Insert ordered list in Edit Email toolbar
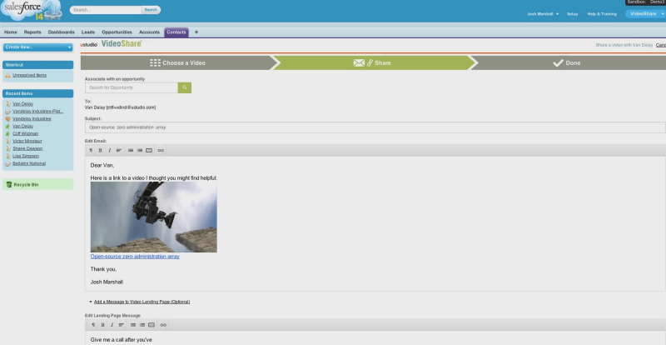 (x=140, y=150)
